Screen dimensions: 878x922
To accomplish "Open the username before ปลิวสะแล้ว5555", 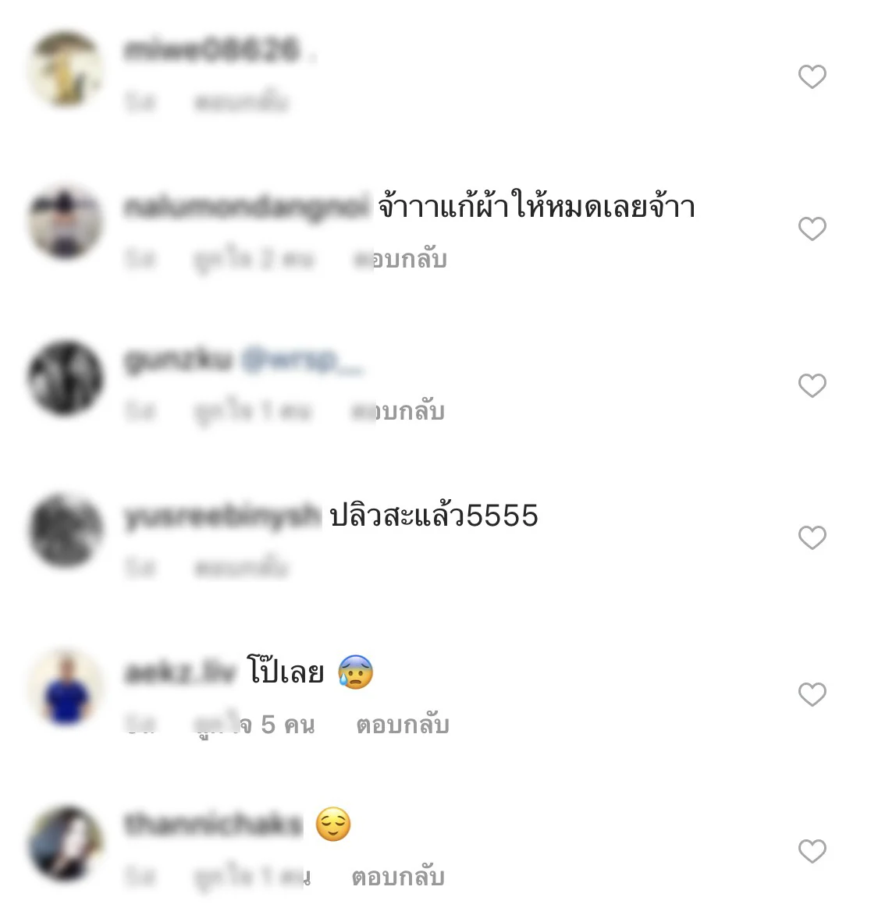I will tap(222, 516).
